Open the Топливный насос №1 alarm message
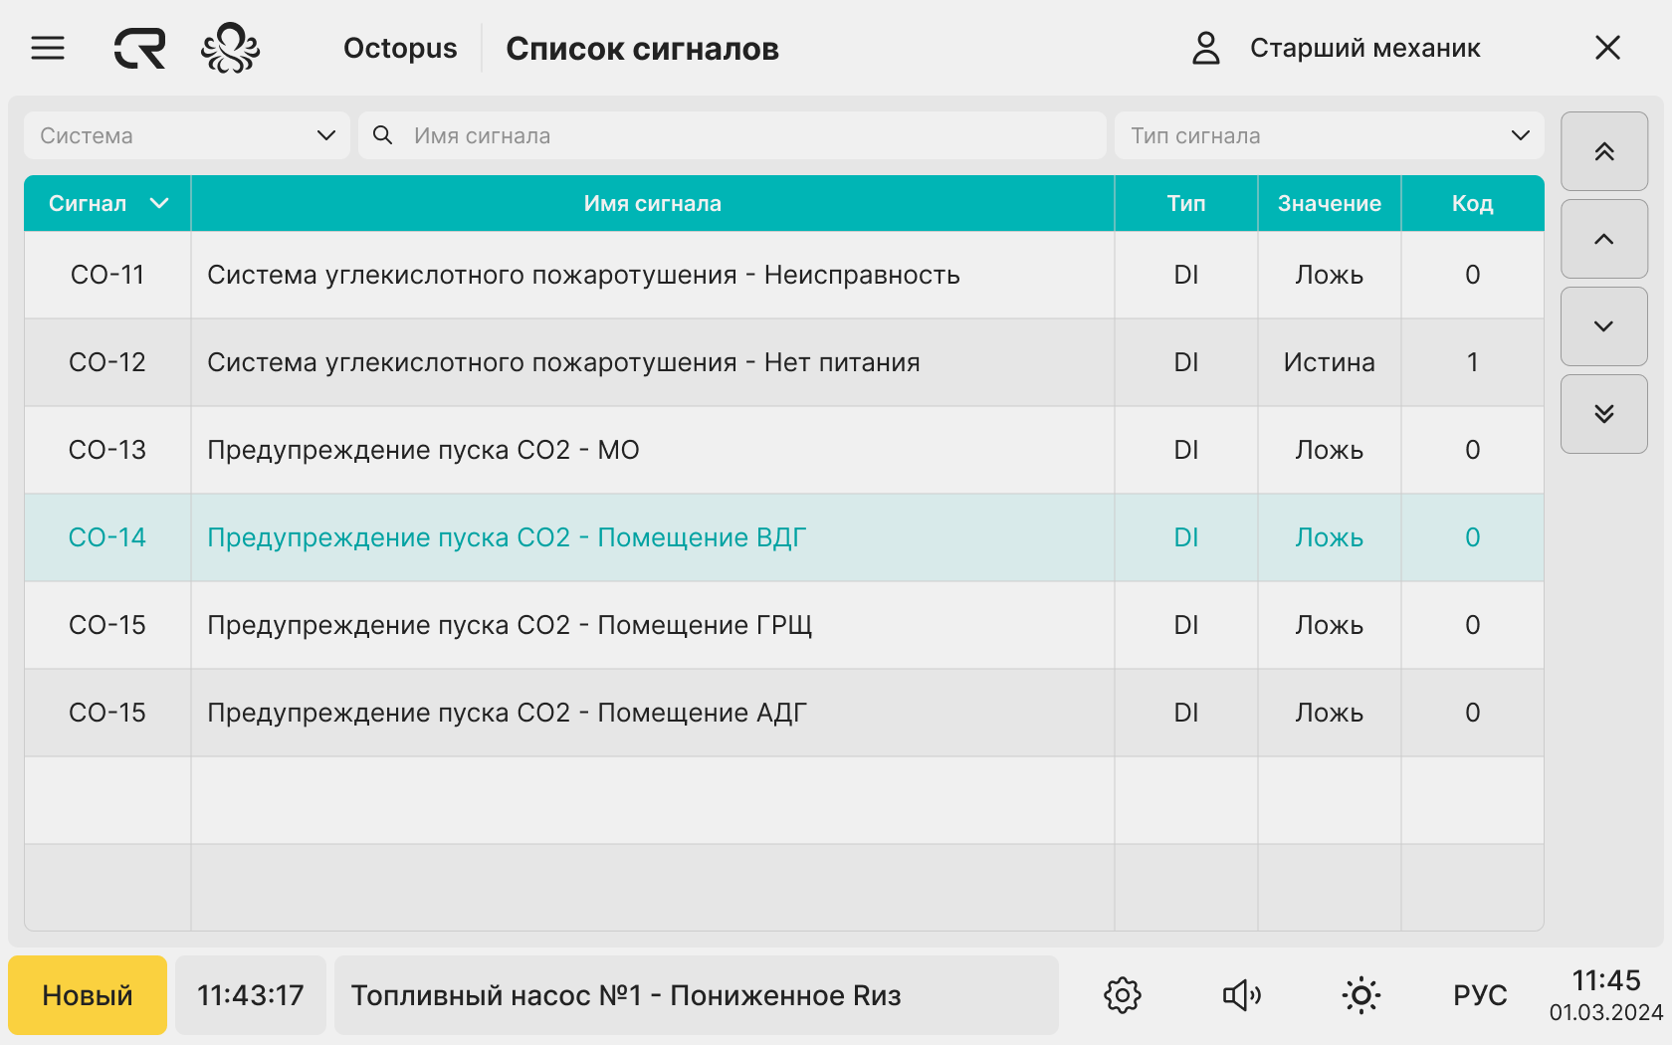Image resolution: width=1672 pixels, height=1045 pixels. (696, 995)
